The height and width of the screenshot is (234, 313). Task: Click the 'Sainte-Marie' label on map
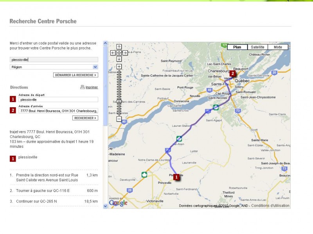259,140
